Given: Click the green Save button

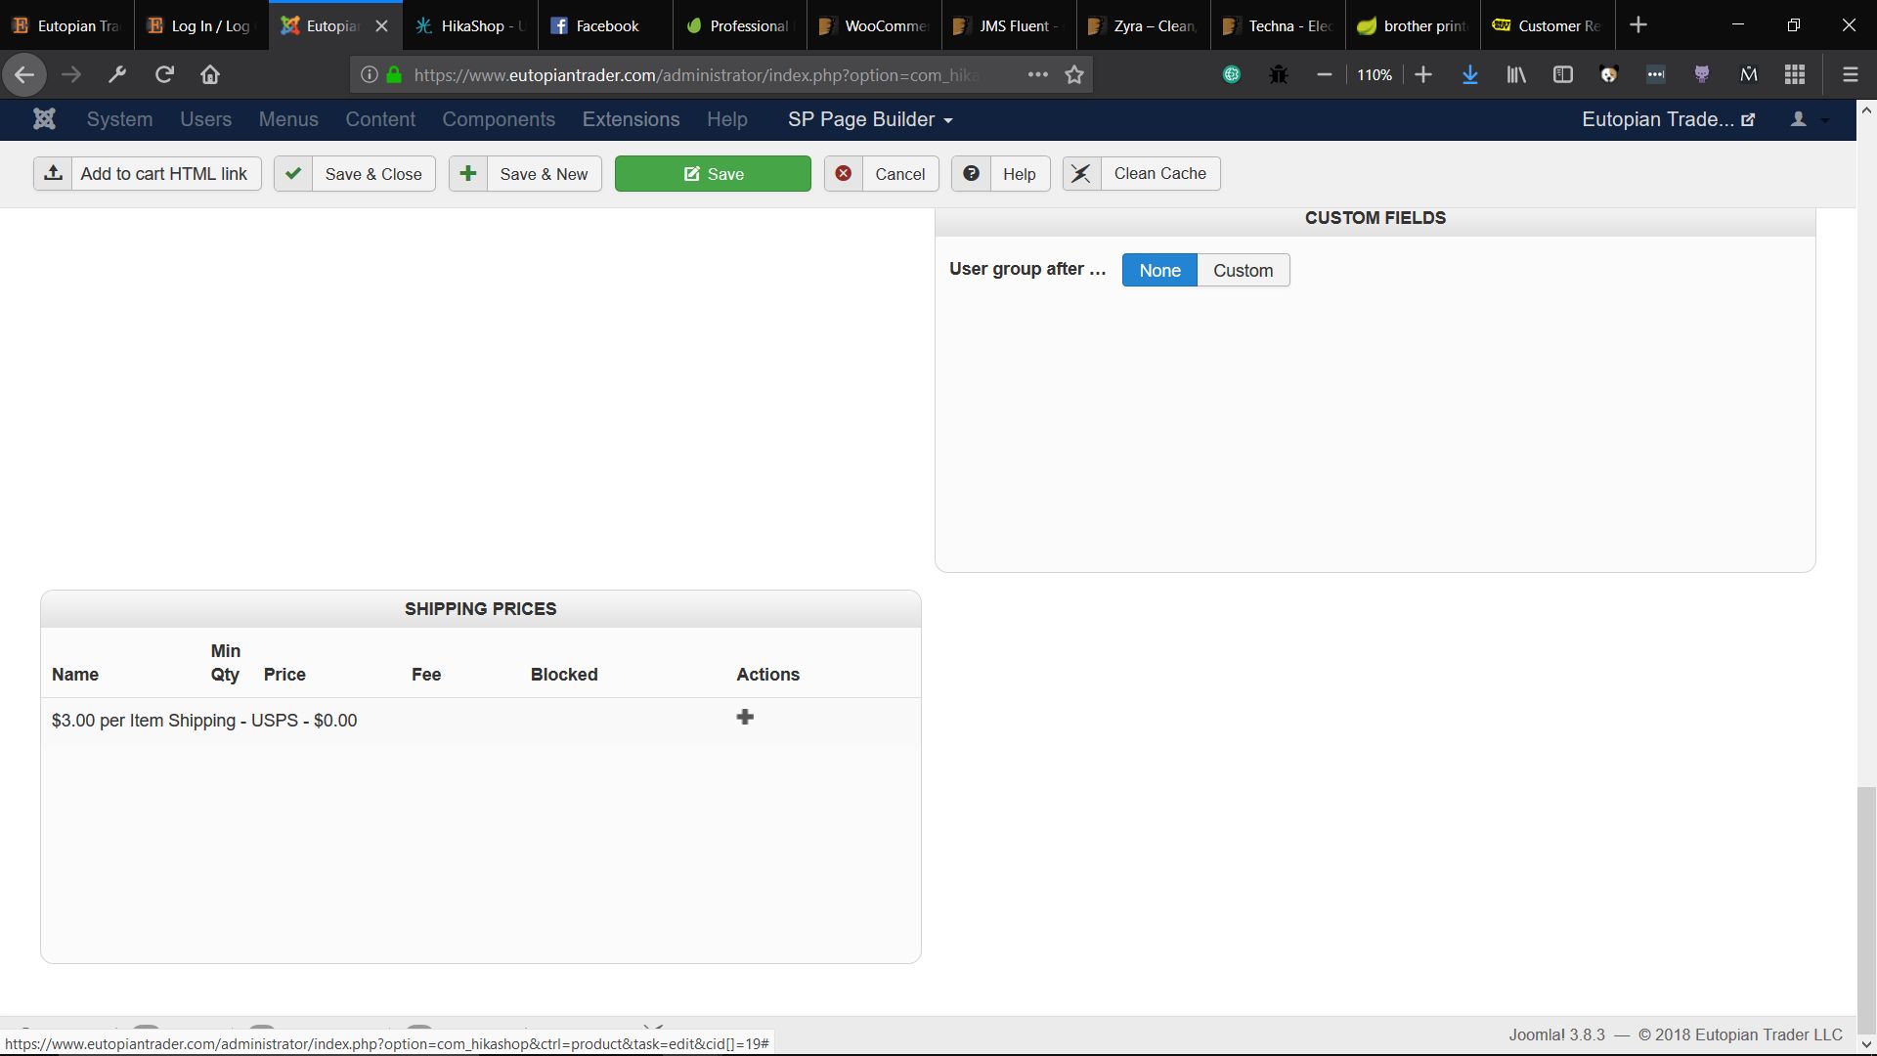Looking at the screenshot, I should tap(713, 174).
